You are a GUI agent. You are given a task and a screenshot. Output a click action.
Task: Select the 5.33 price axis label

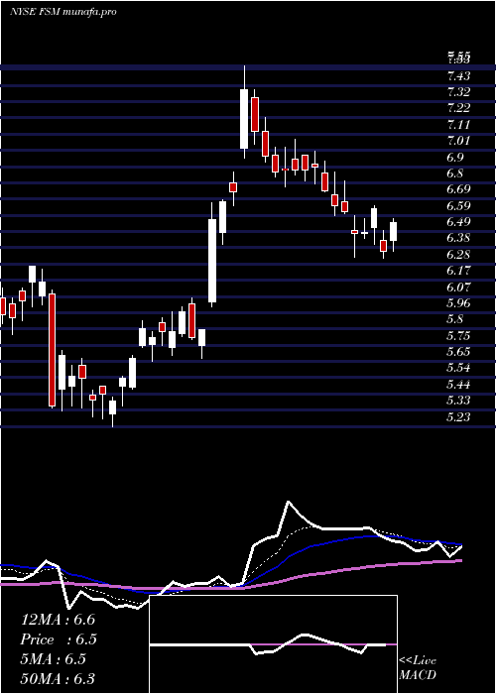click(x=458, y=401)
